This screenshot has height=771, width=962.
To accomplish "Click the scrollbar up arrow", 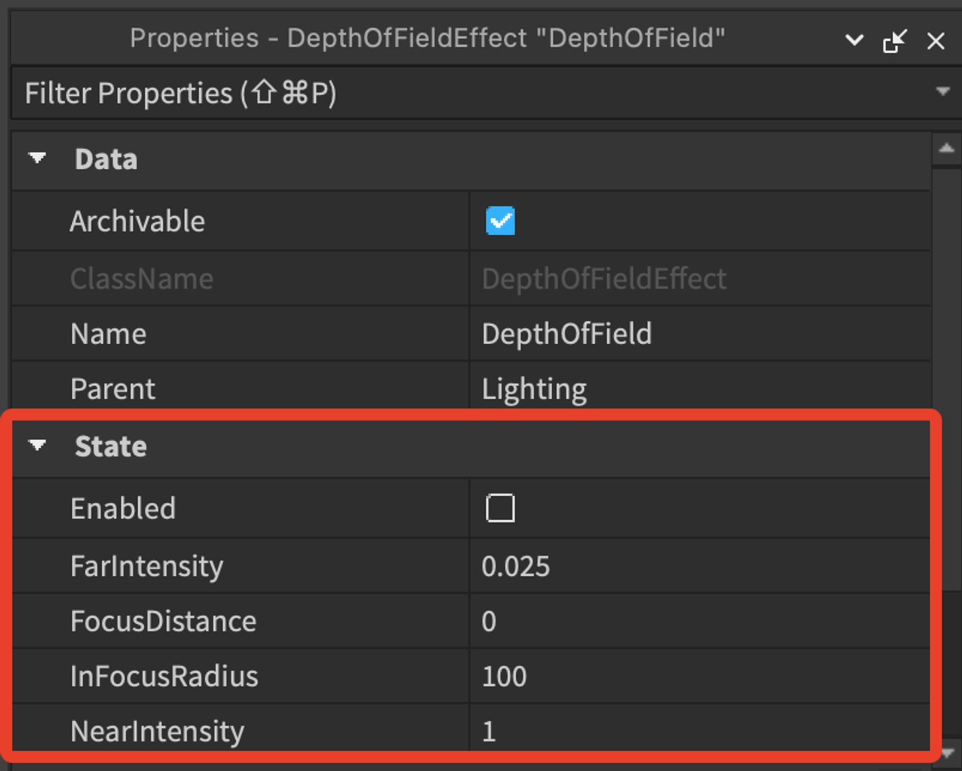I will [x=946, y=148].
